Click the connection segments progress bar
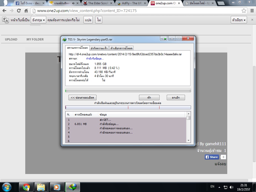 coord(128,107)
